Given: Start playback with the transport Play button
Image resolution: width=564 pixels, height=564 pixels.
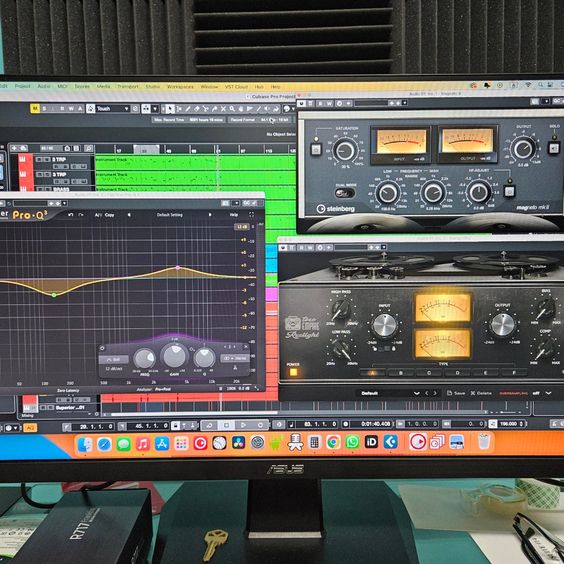Looking at the screenshot, I should pos(243,425).
